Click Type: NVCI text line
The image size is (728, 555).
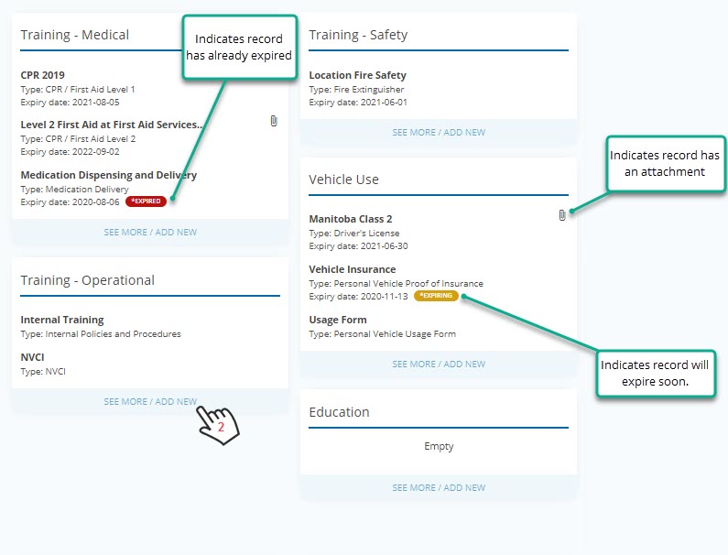coord(43,372)
